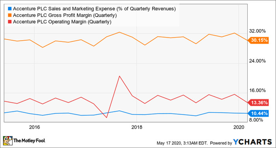Click the Motley Fool jester hat icon
276x148 pixels.
pos(8,141)
